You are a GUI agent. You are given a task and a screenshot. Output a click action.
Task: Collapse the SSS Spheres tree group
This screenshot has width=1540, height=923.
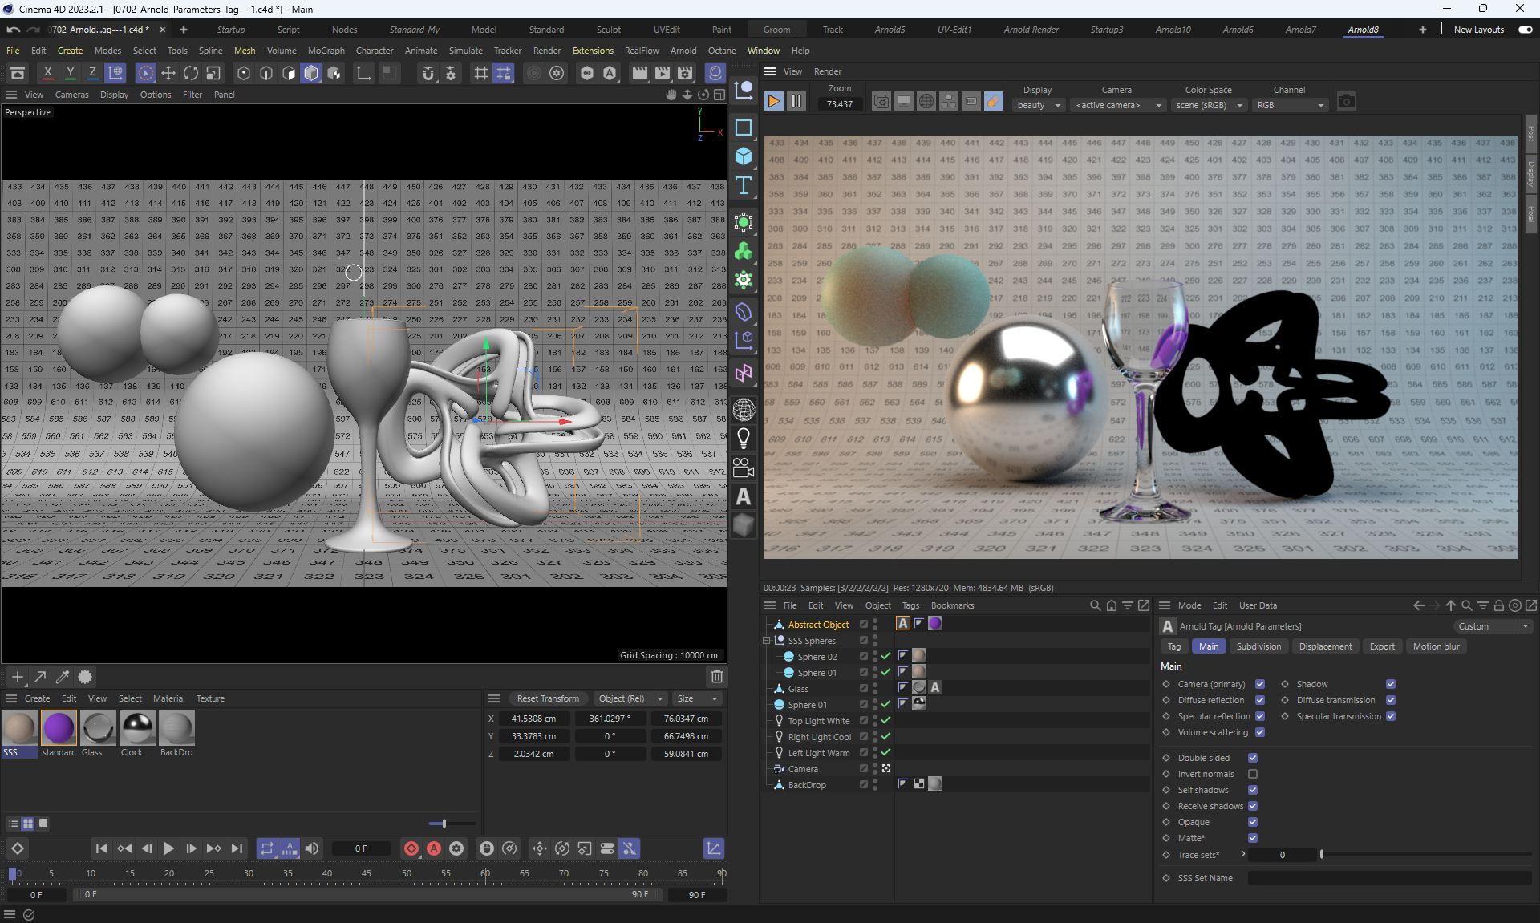point(767,641)
